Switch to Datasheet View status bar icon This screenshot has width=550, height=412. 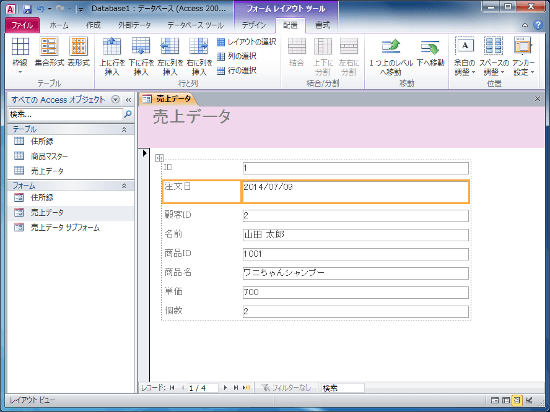click(506, 400)
